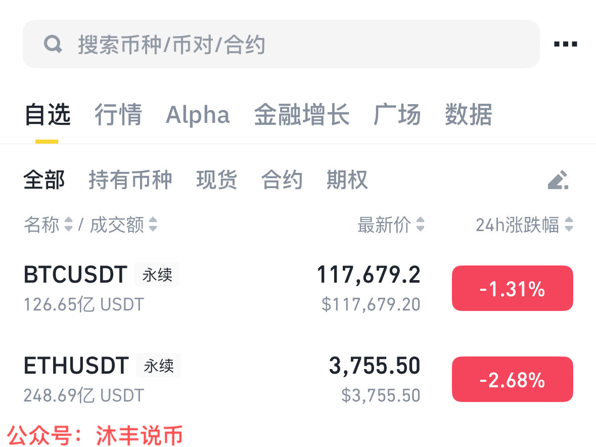596x447 pixels.
Task: Toggle ETHUSDT -2.68% change badge
Action: [x=512, y=379]
